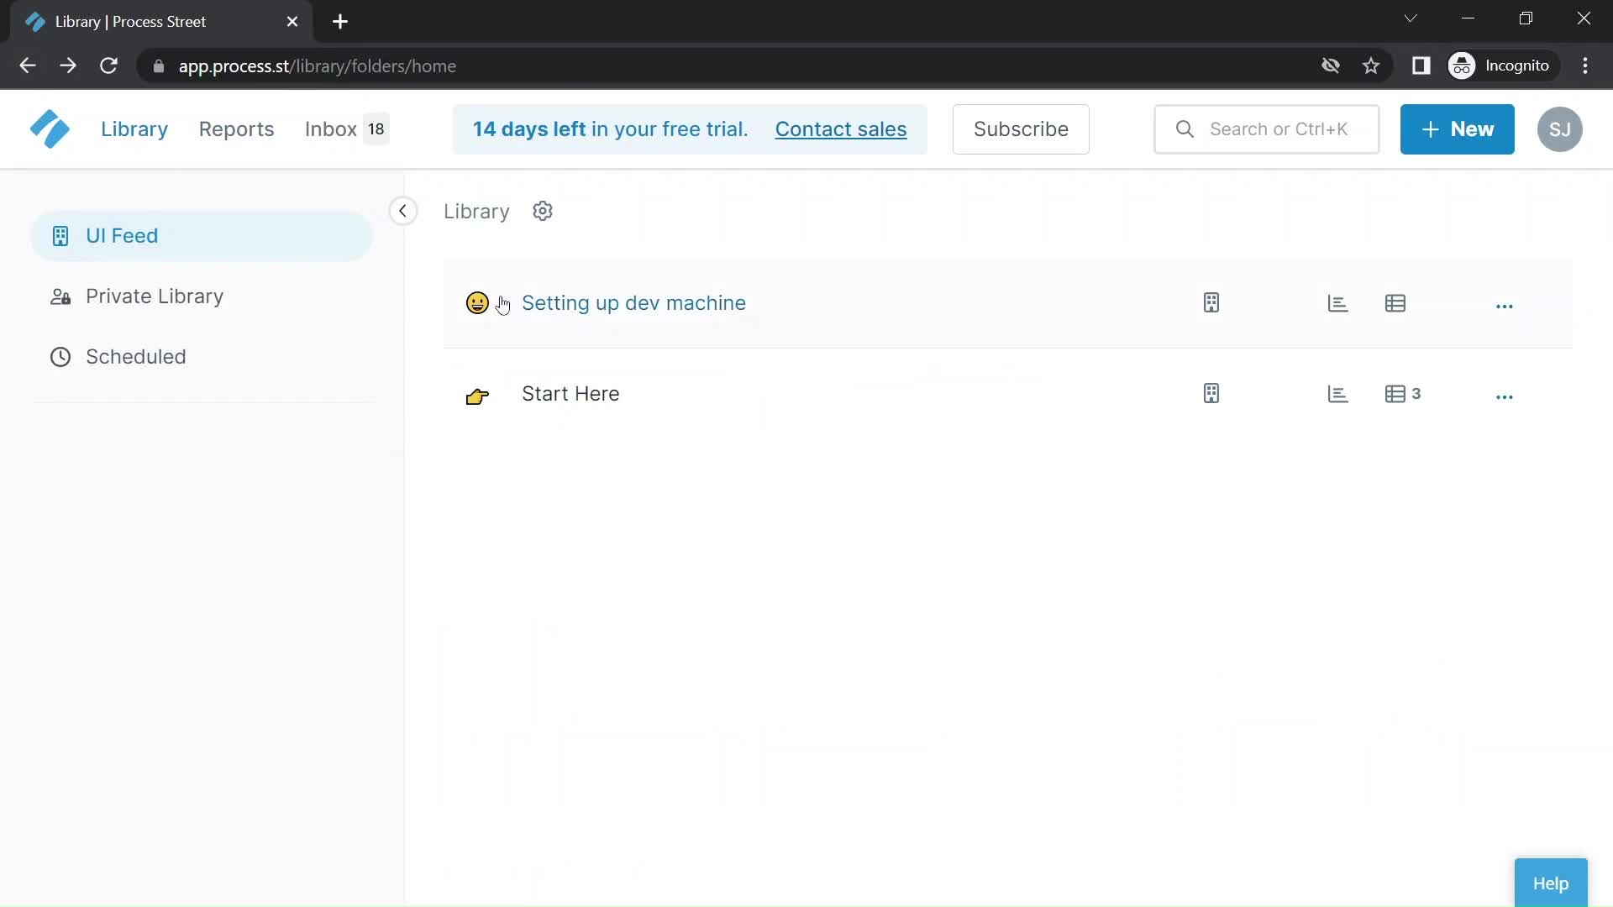
Task: Click the Contact sales link
Action: (x=841, y=128)
